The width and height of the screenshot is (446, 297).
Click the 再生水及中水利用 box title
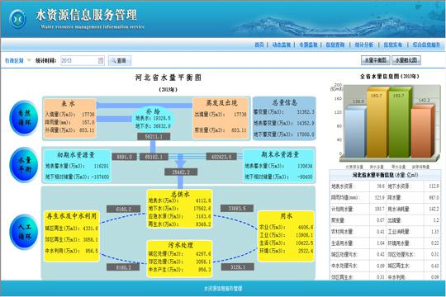pyautogui.click(x=72, y=216)
